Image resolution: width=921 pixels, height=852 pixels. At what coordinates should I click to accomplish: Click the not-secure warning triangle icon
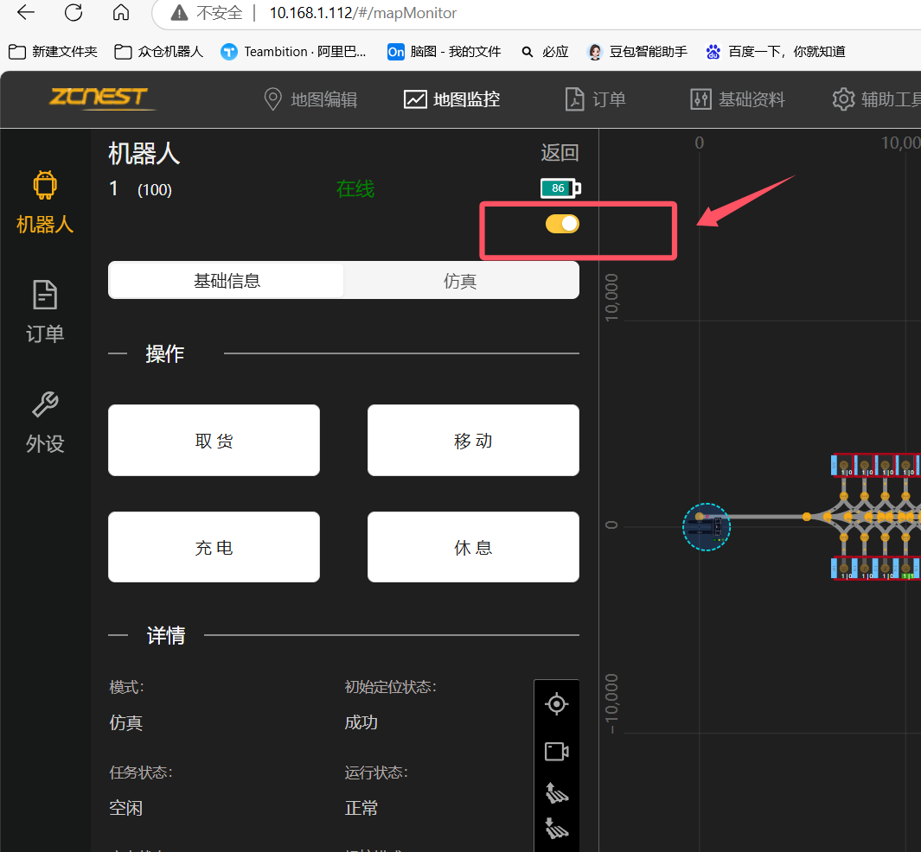pyautogui.click(x=179, y=12)
